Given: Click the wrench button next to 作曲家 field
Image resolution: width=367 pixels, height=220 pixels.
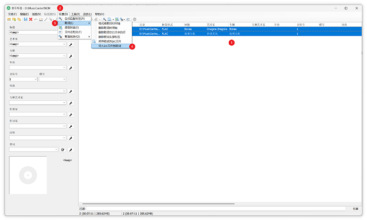Looking at the screenshot, I should (71, 115).
